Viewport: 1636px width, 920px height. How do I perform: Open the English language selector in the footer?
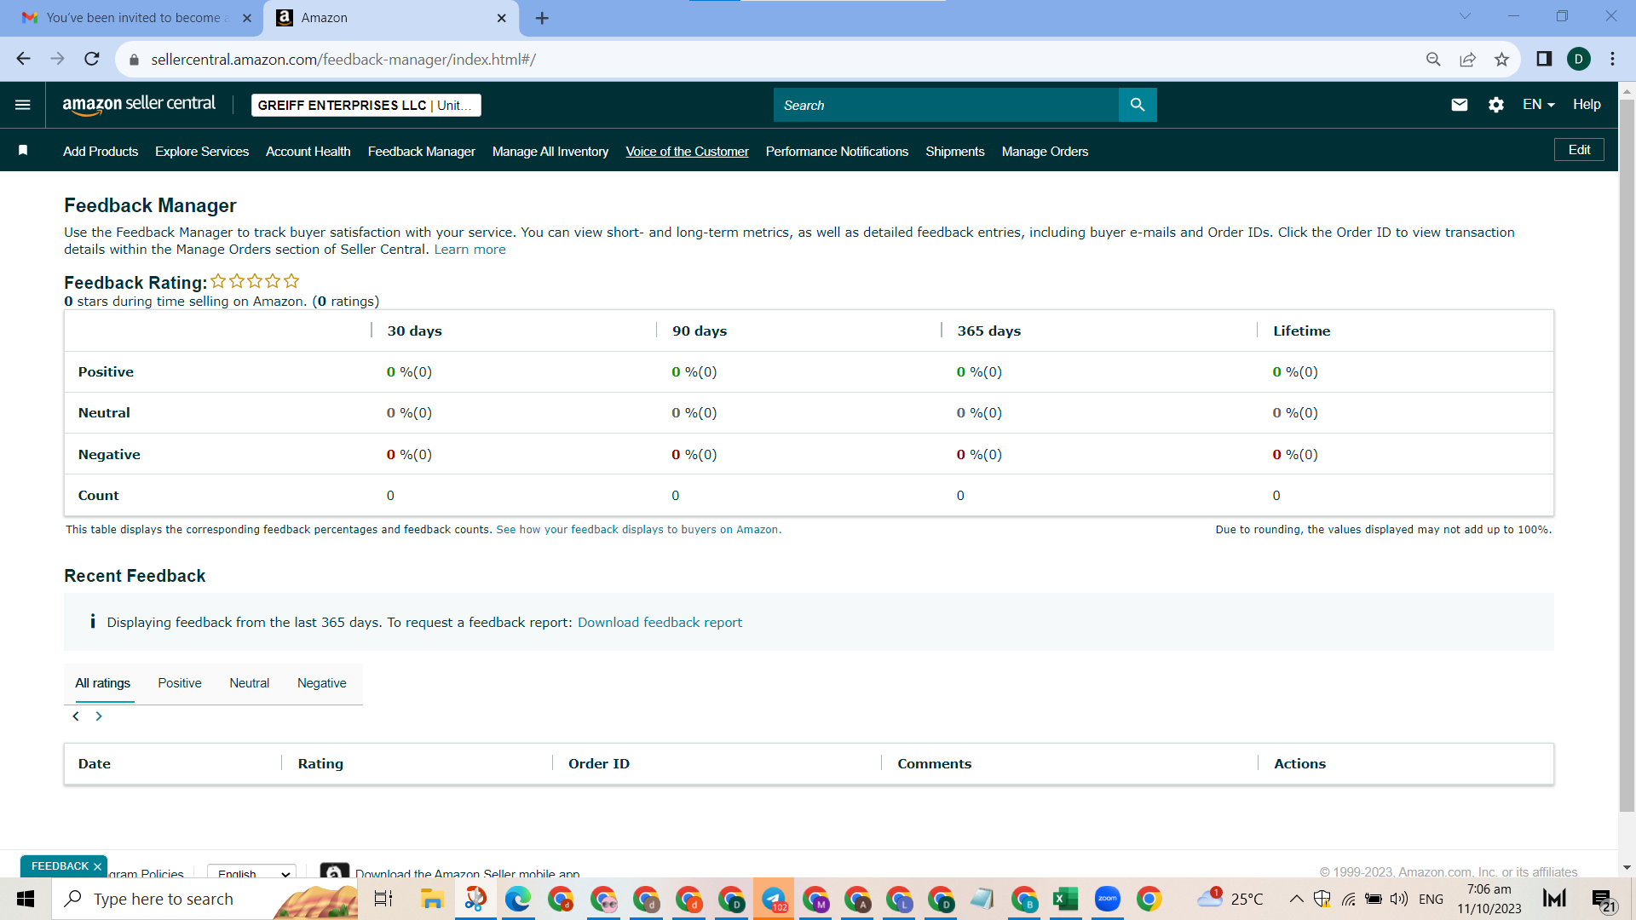[251, 872]
